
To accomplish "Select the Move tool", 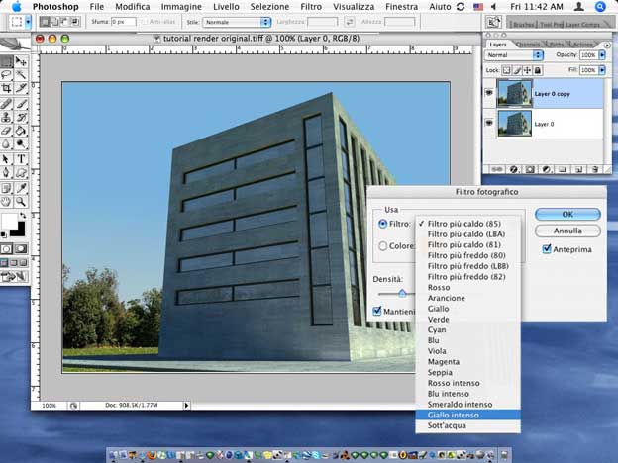I will [x=21, y=61].
